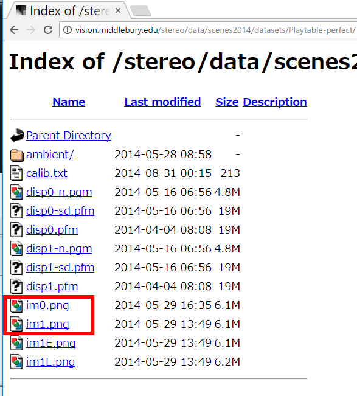The height and width of the screenshot is (396, 357).
Task: Click the calib.txt size value '213'
Action: coord(230,173)
